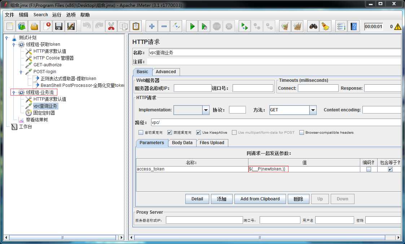
Task: Click the Copy icon in the toolbar
Action: [123, 26]
